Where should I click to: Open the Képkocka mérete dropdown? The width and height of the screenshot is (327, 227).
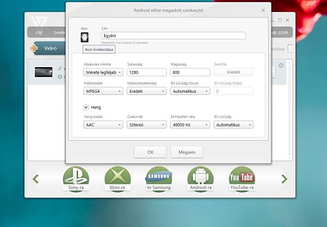(x=103, y=72)
